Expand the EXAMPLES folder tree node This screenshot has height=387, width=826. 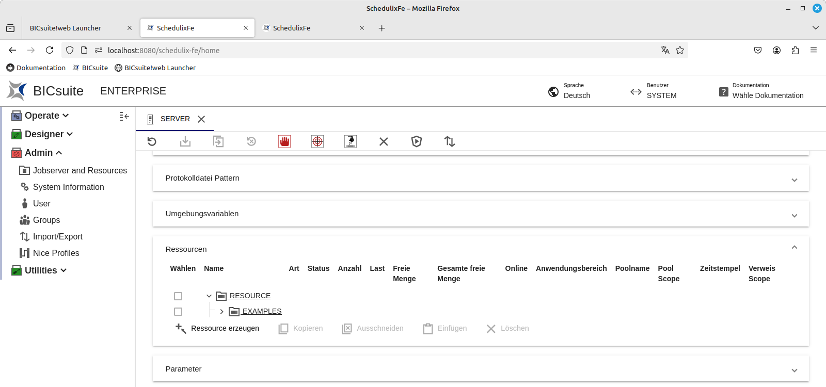point(221,312)
